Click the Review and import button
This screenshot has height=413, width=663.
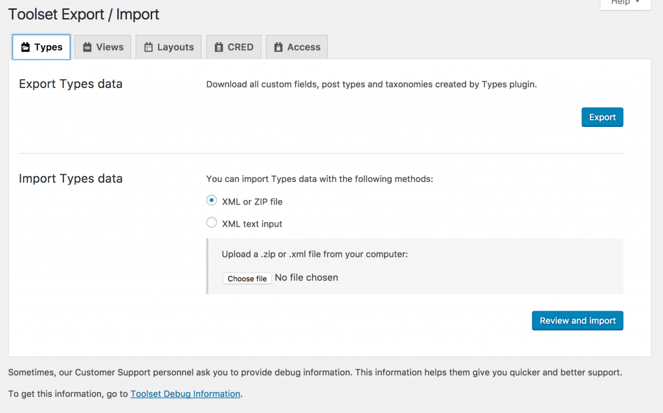coord(578,321)
